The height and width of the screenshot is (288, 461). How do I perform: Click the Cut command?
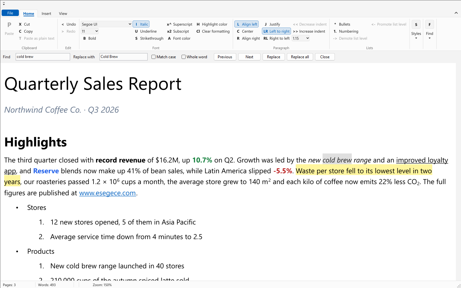(x=24, y=24)
